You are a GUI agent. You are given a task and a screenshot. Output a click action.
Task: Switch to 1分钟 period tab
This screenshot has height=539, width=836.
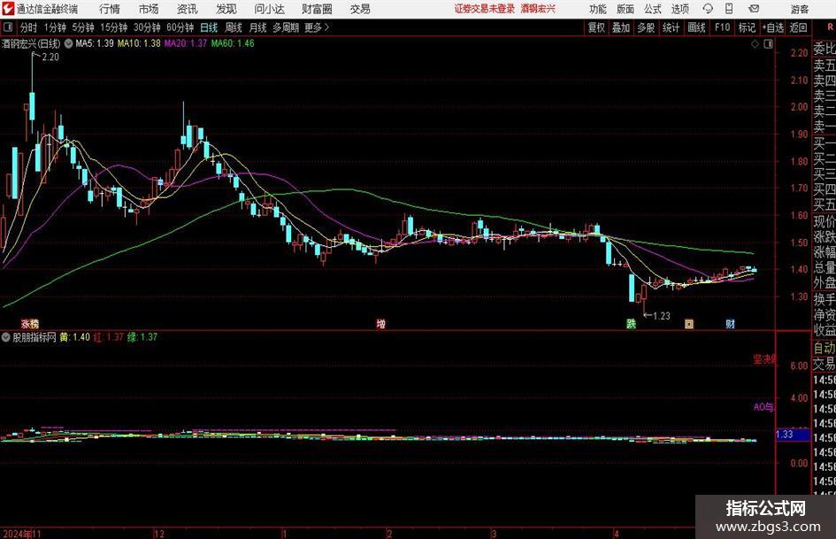click(x=55, y=27)
